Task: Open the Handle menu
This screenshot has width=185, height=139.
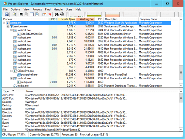Action: tap(58, 9)
